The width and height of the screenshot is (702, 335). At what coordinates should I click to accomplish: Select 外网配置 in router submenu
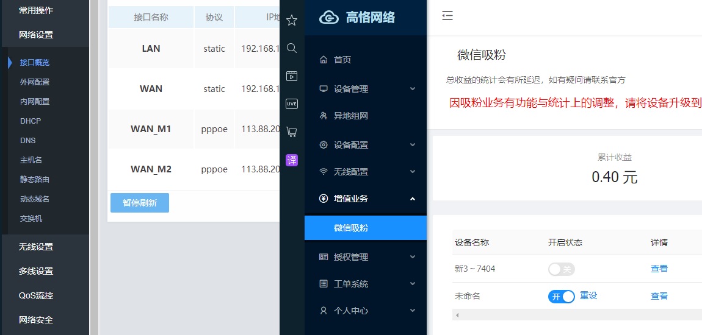pos(34,82)
